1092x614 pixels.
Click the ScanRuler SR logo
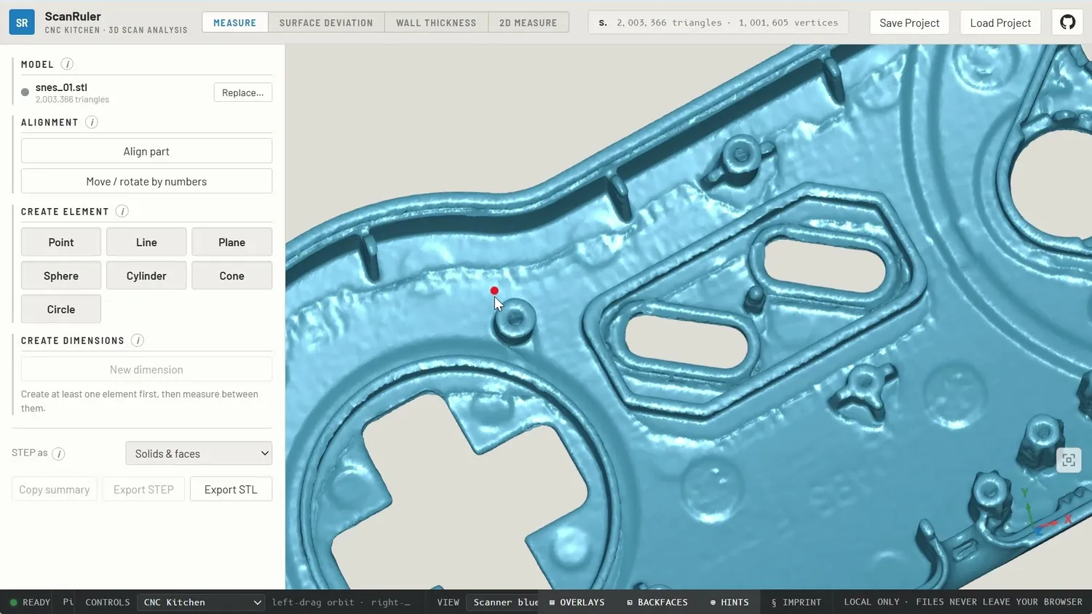click(x=22, y=23)
